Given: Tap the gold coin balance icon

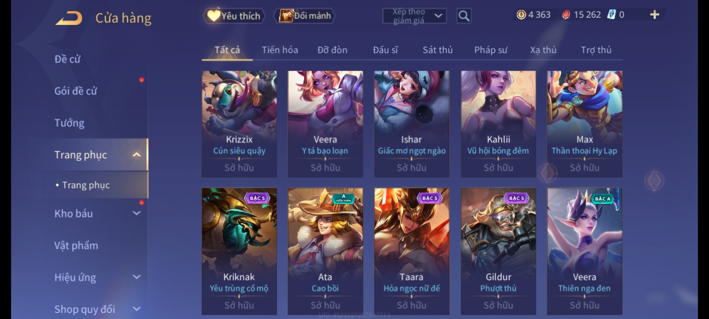Looking at the screenshot, I should (x=521, y=14).
